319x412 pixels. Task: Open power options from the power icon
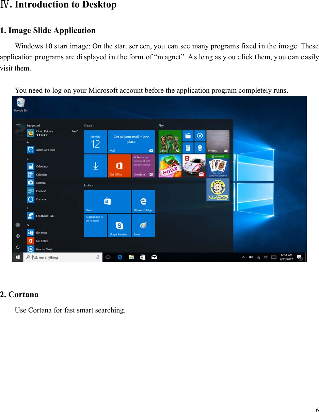coord(17,247)
